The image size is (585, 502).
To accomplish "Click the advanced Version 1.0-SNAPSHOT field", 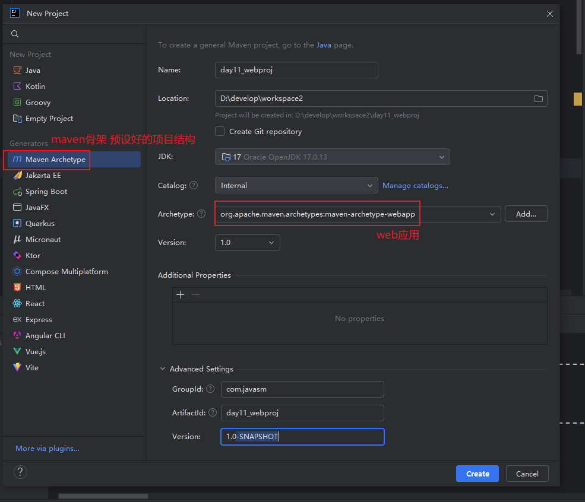I will tap(302, 437).
